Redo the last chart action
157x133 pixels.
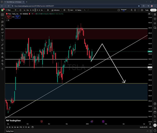[x=88, y=10]
